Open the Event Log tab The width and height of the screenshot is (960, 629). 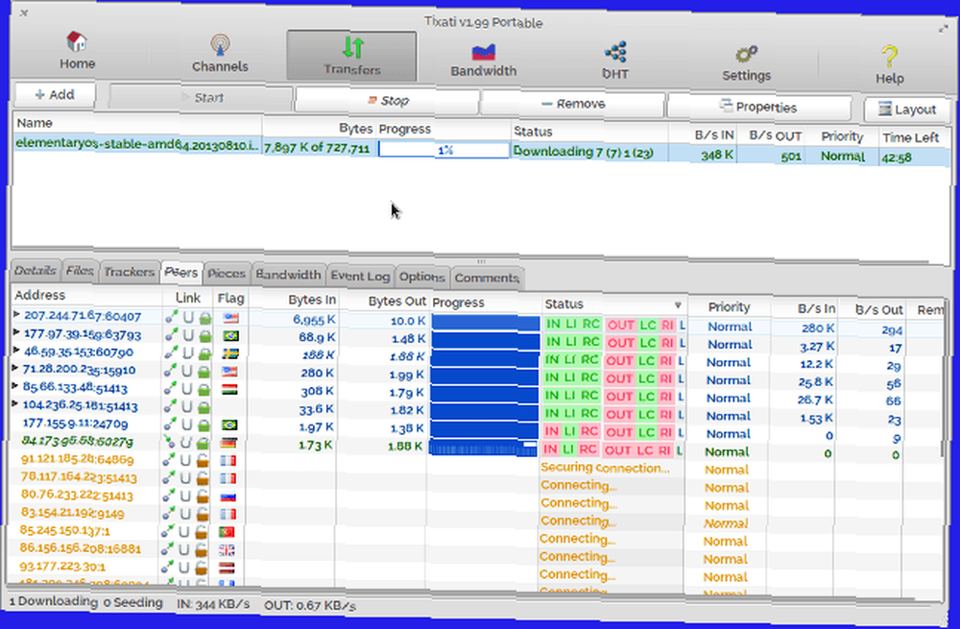[360, 277]
